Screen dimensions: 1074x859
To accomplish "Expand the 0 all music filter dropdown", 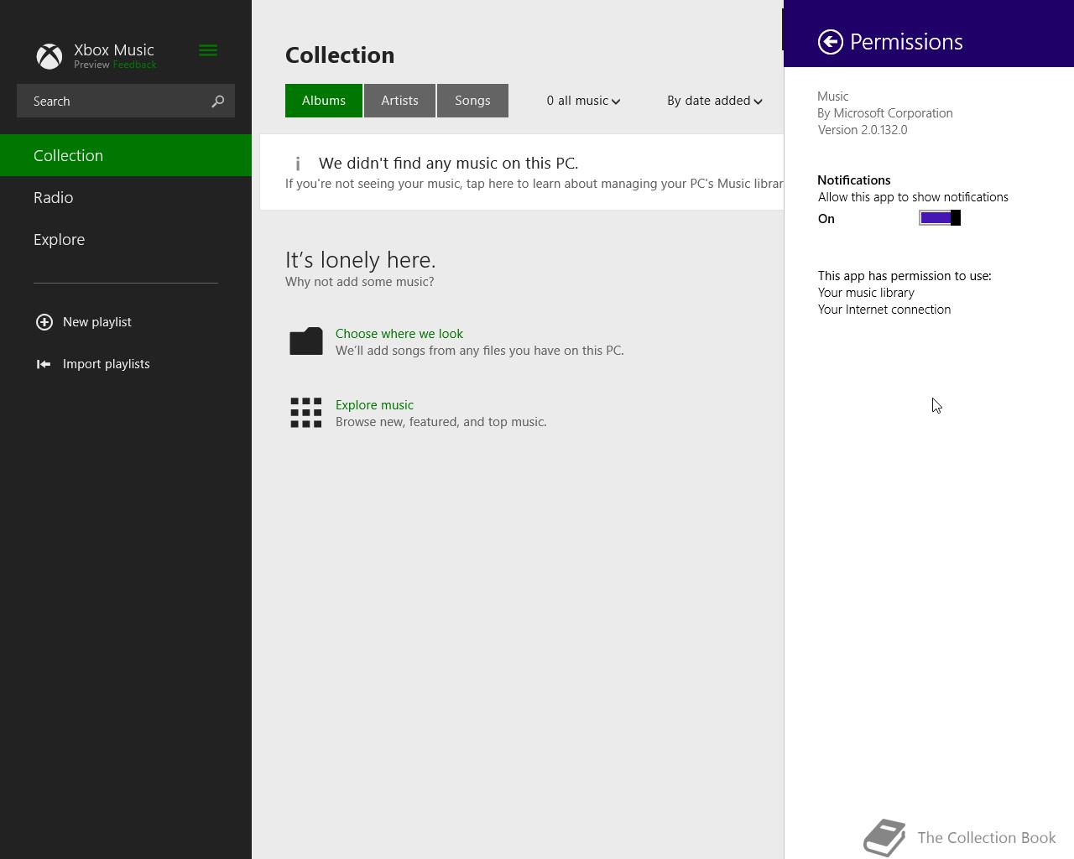I will pos(583,101).
